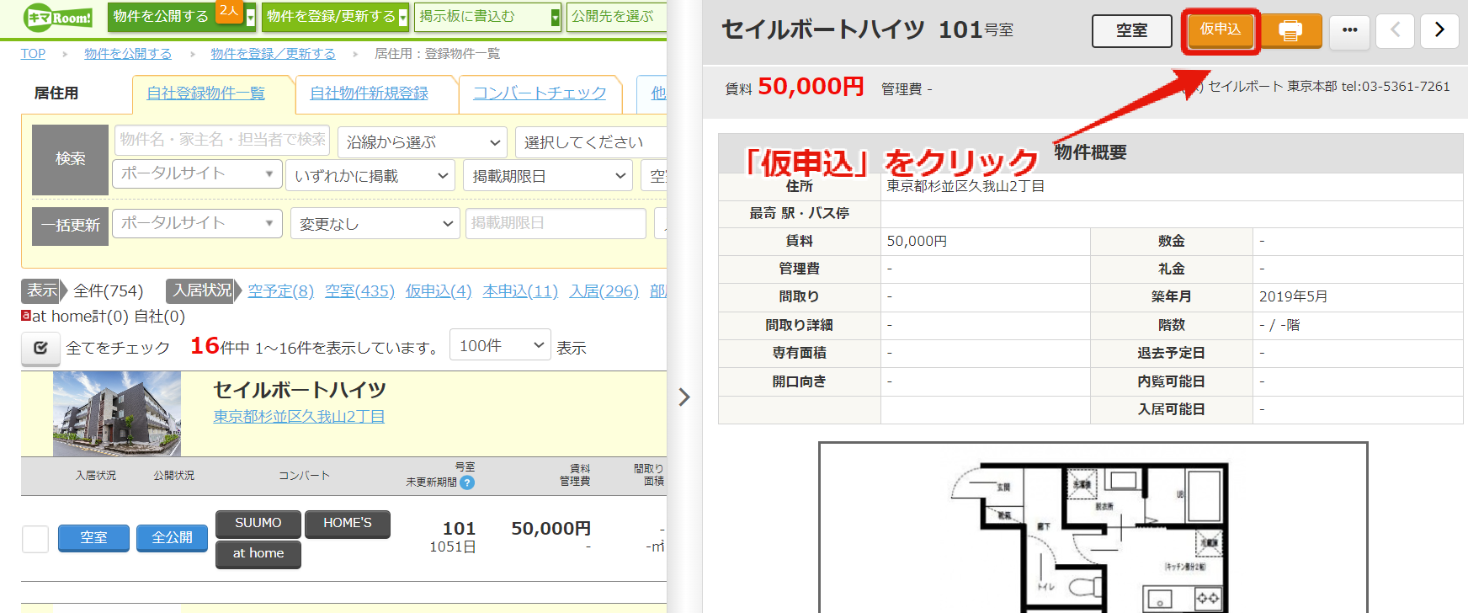Click the blue help icon by 未更新期間

467,482
